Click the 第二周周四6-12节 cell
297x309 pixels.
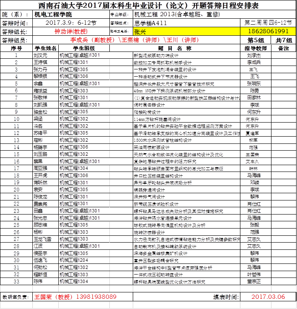tap(268, 23)
